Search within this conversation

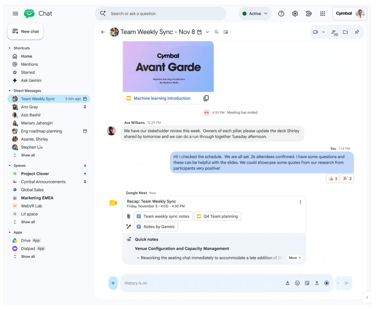pyautogui.click(x=216, y=32)
